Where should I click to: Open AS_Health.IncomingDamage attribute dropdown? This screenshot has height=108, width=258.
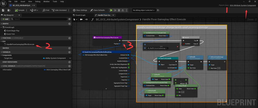click(x=158, y=48)
